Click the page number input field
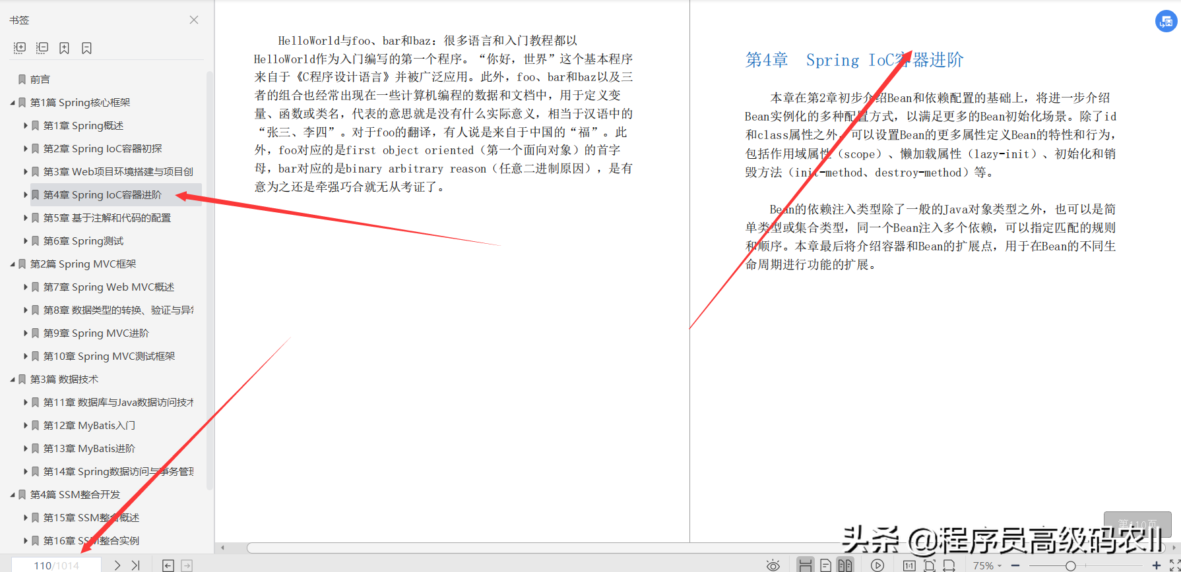1181x572 pixels. tap(57, 565)
